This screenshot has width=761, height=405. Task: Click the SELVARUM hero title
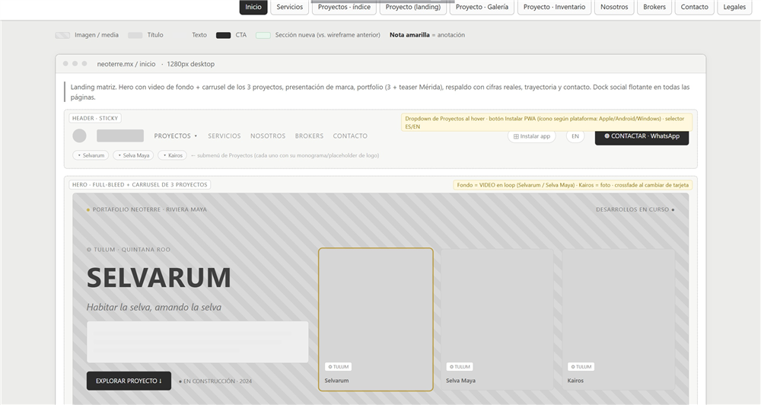click(x=159, y=278)
